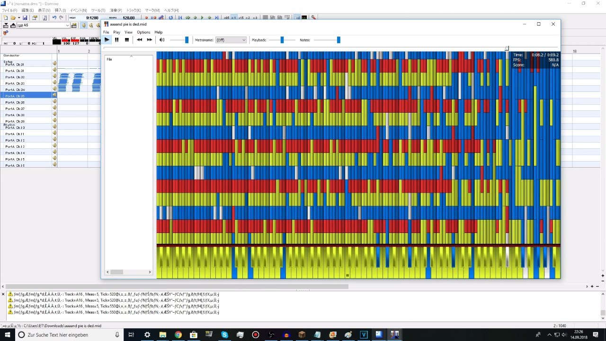Set playback speed to x3 in Domino
This screenshot has height=341, width=606.
click(255, 18)
